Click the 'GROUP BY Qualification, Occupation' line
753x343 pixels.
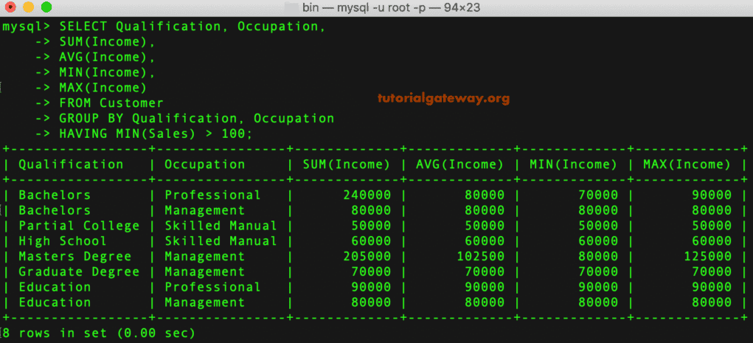coord(197,118)
